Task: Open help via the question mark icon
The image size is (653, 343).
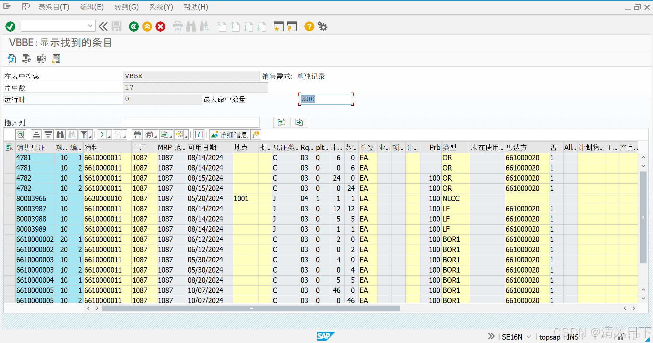Action: tap(309, 27)
